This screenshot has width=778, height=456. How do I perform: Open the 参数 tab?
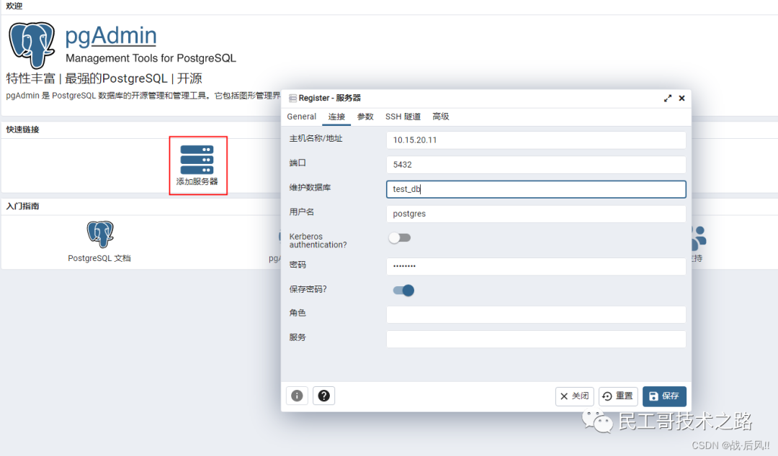click(x=365, y=117)
